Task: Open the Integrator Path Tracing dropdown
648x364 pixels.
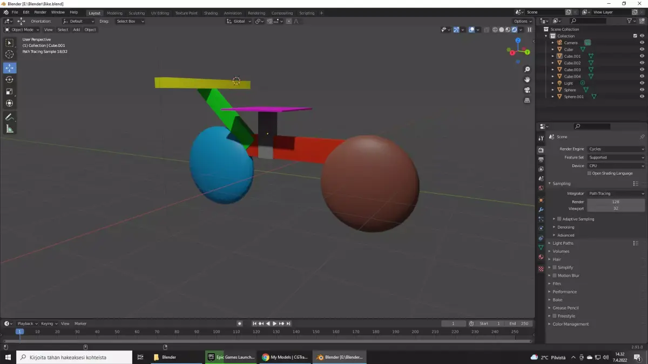Action: [x=616, y=193]
